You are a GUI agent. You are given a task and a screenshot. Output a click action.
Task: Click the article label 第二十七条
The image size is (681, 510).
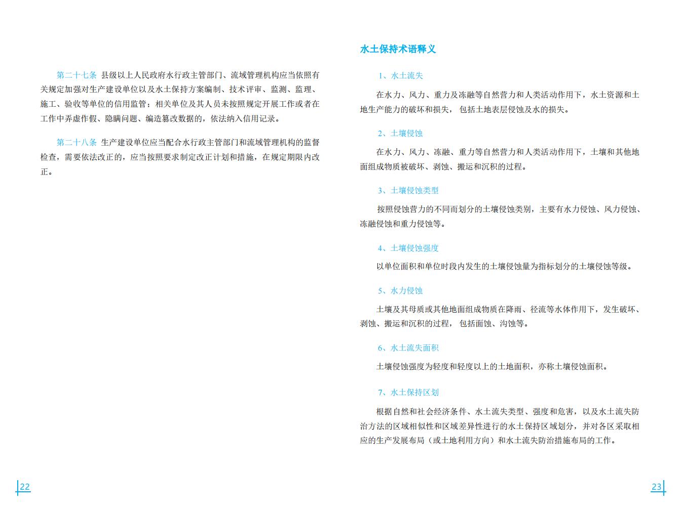(x=77, y=75)
